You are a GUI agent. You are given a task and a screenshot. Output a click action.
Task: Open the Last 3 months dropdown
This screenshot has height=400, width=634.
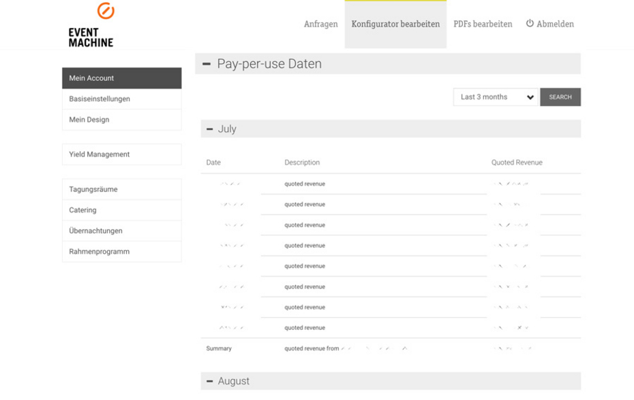point(495,97)
